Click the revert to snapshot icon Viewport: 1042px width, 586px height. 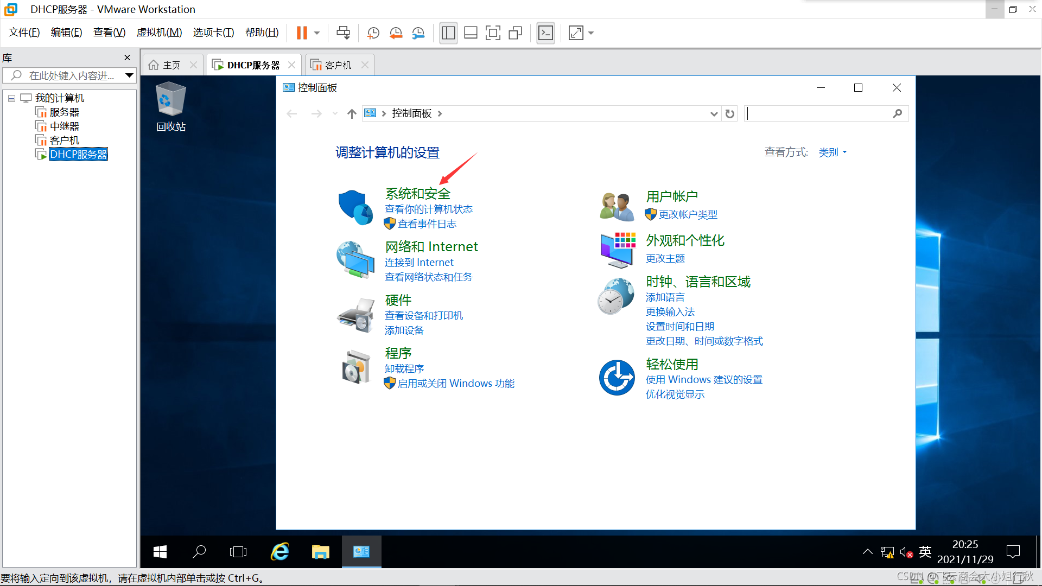[x=396, y=33]
